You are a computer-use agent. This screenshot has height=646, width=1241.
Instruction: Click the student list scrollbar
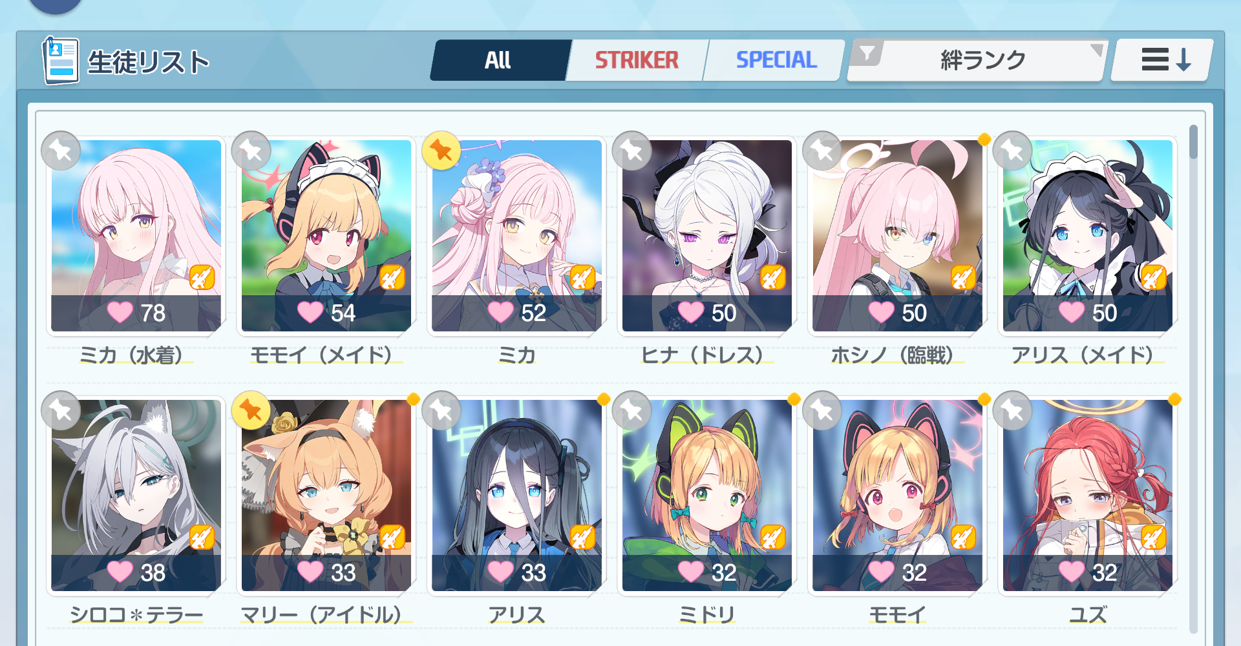coord(1193,378)
